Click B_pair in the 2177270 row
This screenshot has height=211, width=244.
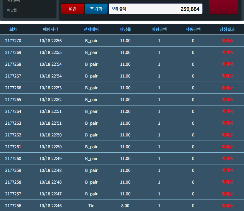pos(91,41)
